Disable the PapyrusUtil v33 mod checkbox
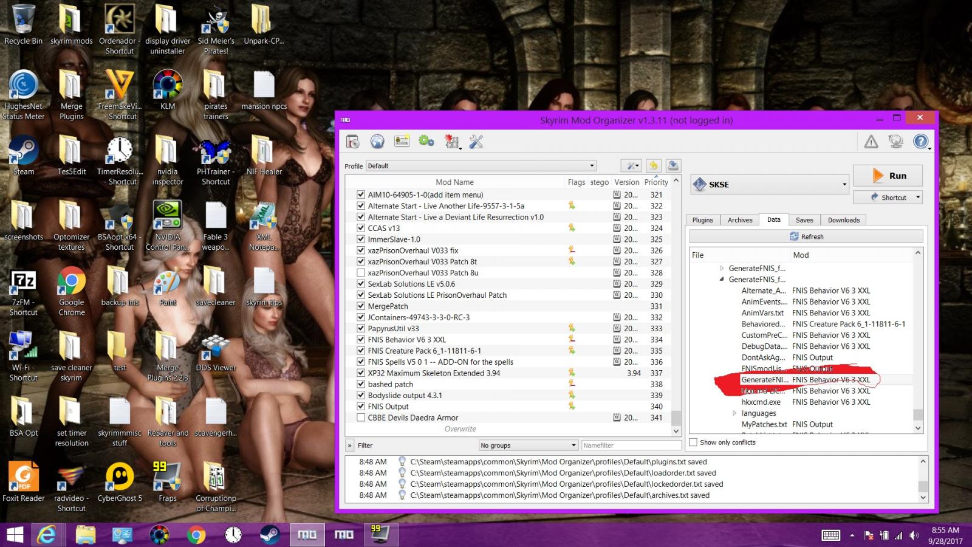The width and height of the screenshot is (972, 547). coord(361,328)
